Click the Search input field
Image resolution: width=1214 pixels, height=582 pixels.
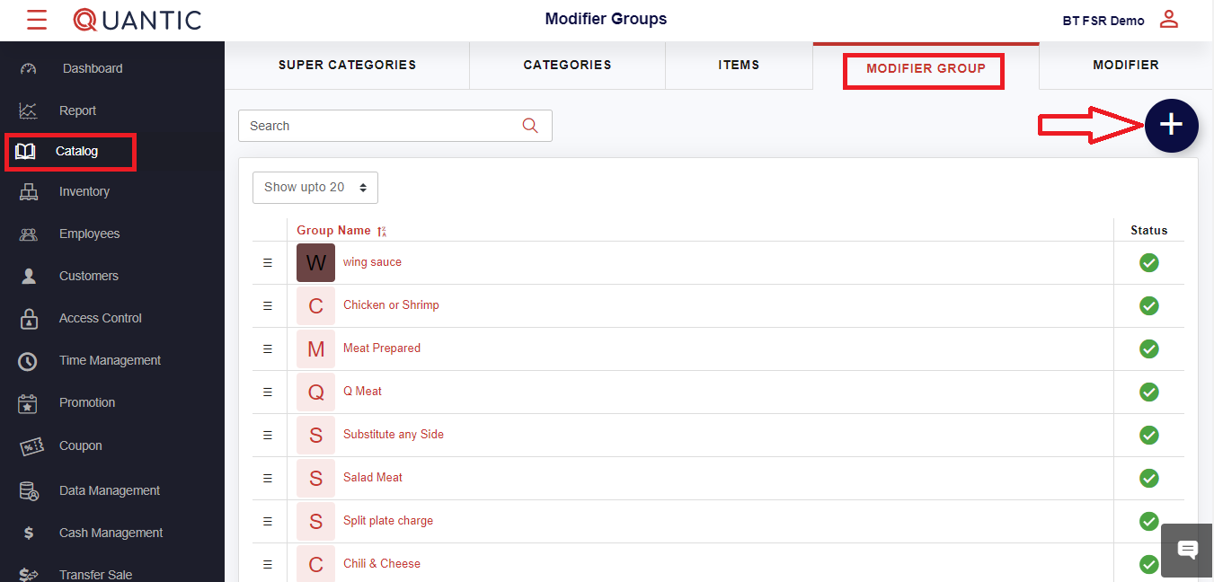(377, 126)
